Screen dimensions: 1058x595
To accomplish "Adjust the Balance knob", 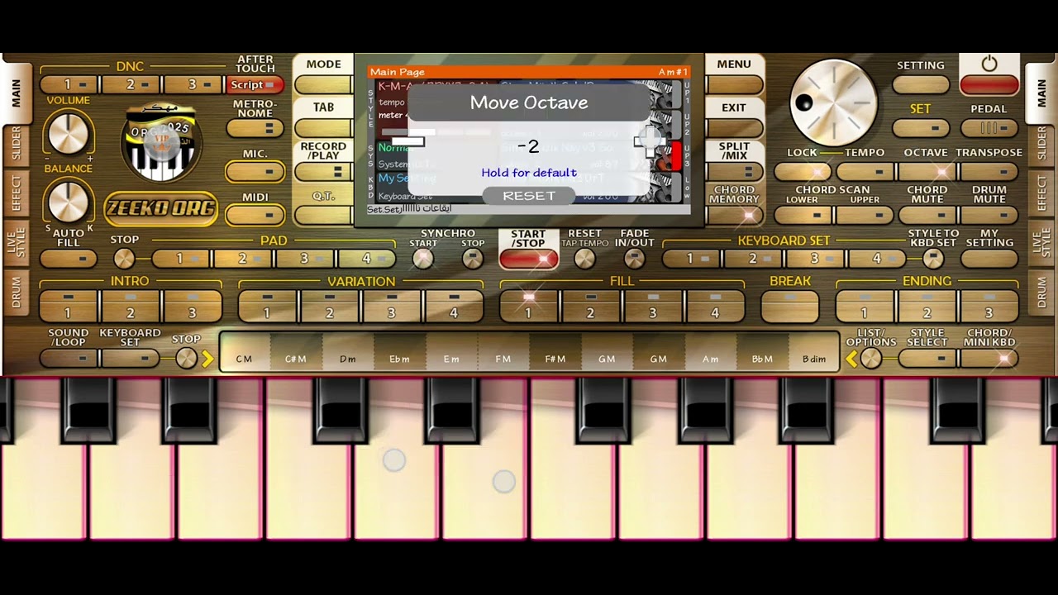I will (69, 201).
